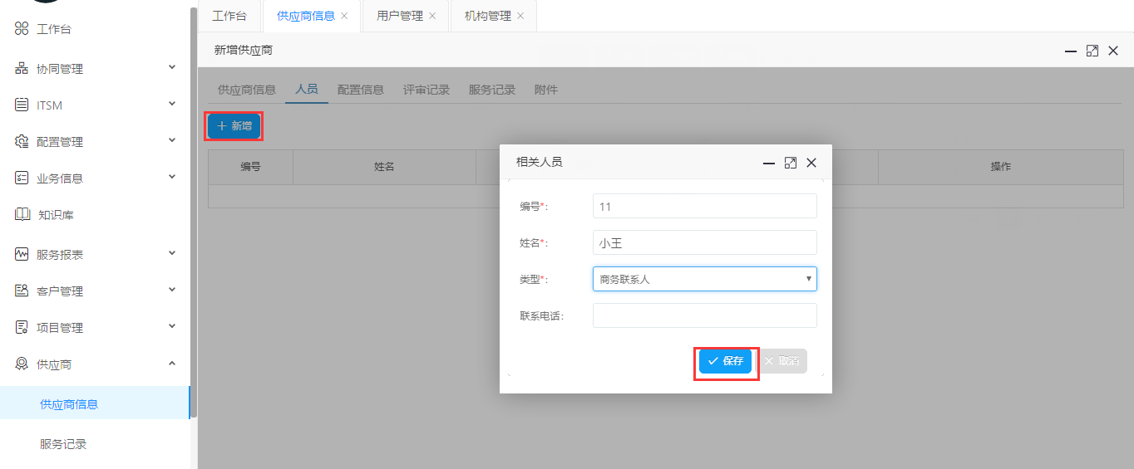Expand the 业务信息 menu chevron
Viewport: 1134px width, 469px height.
tap(172, 178)
